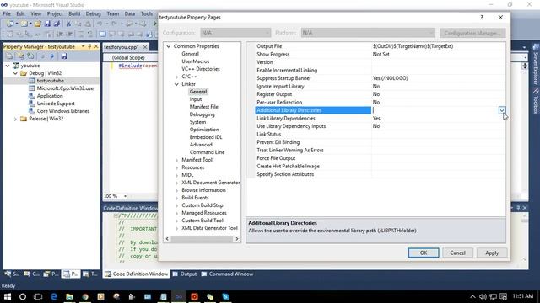
Task: Open the Global Scope dropdown
Action: click(132, 57)
